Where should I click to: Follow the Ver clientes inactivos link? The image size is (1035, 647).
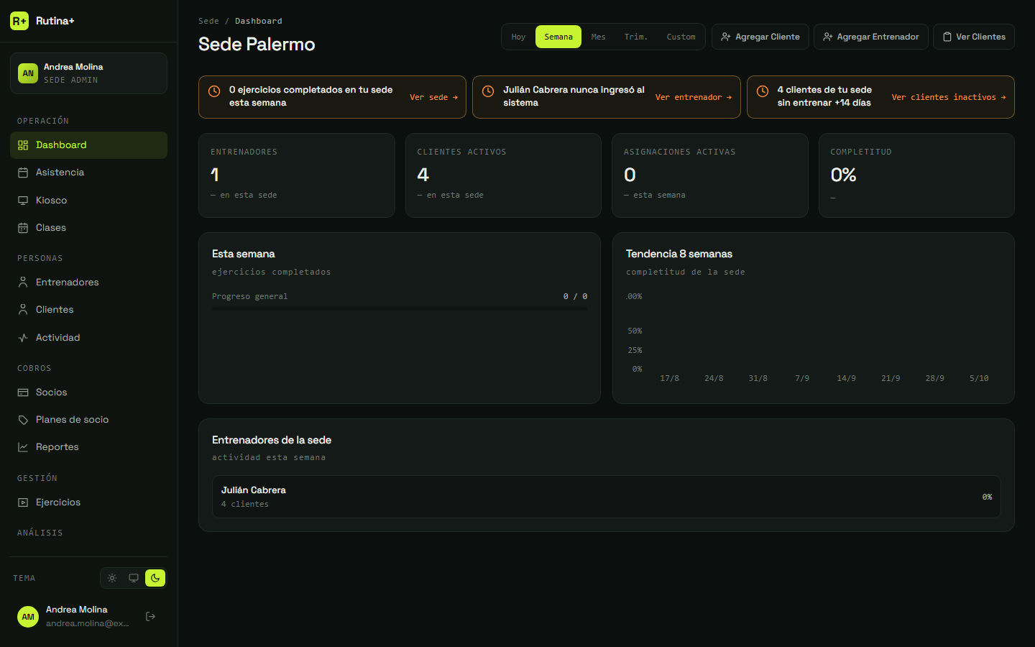click(x=949, y=97)
